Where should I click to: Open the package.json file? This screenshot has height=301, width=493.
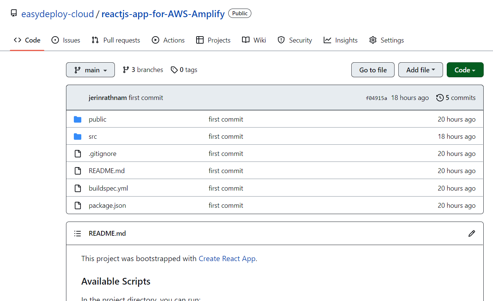tap(107, 206)
